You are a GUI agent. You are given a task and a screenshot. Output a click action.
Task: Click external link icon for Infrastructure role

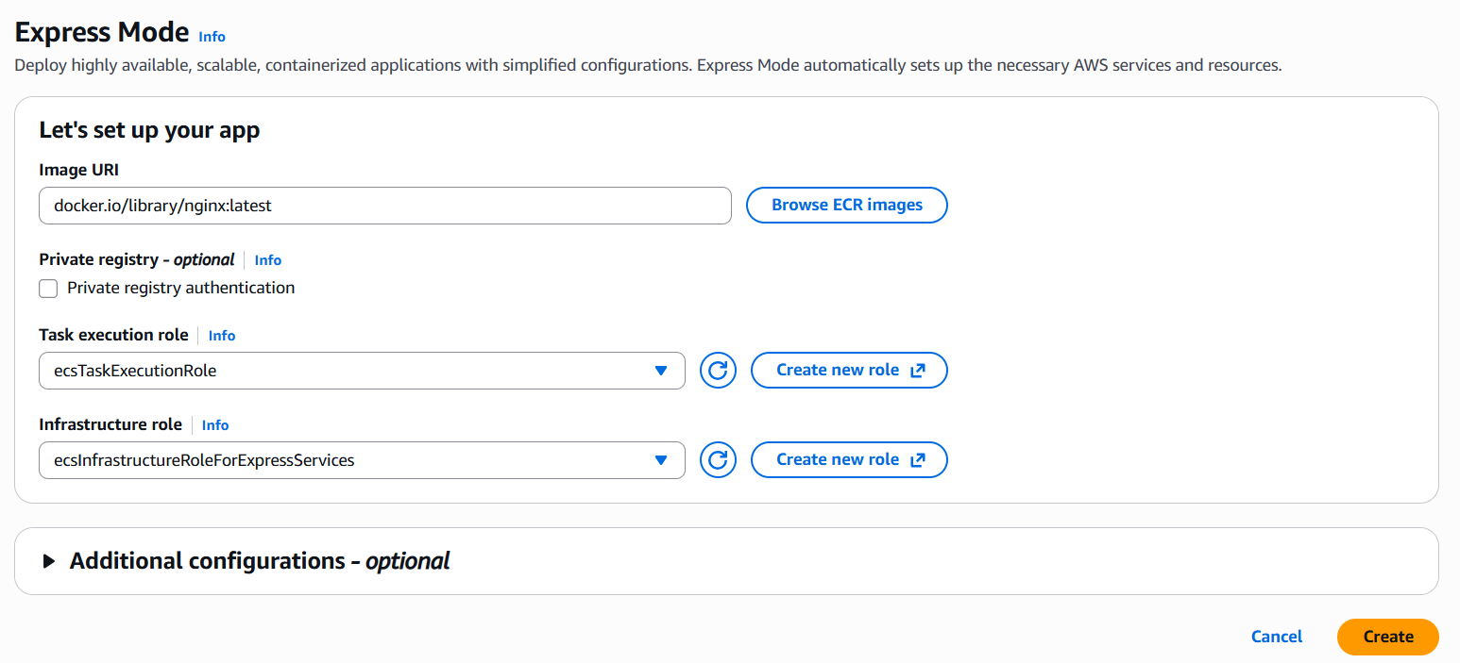coord(917,460)
